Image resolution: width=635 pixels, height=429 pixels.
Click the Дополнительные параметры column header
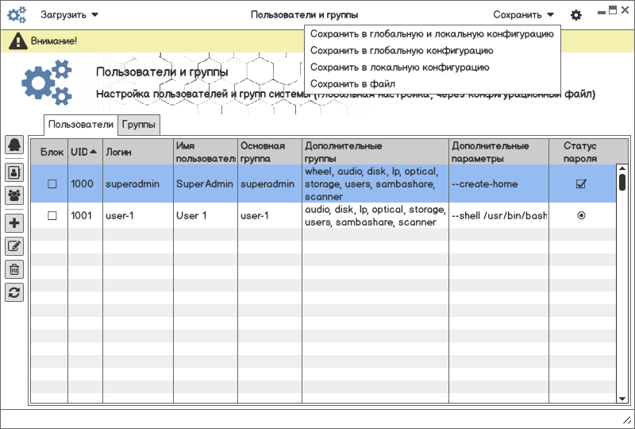(499, 152)
